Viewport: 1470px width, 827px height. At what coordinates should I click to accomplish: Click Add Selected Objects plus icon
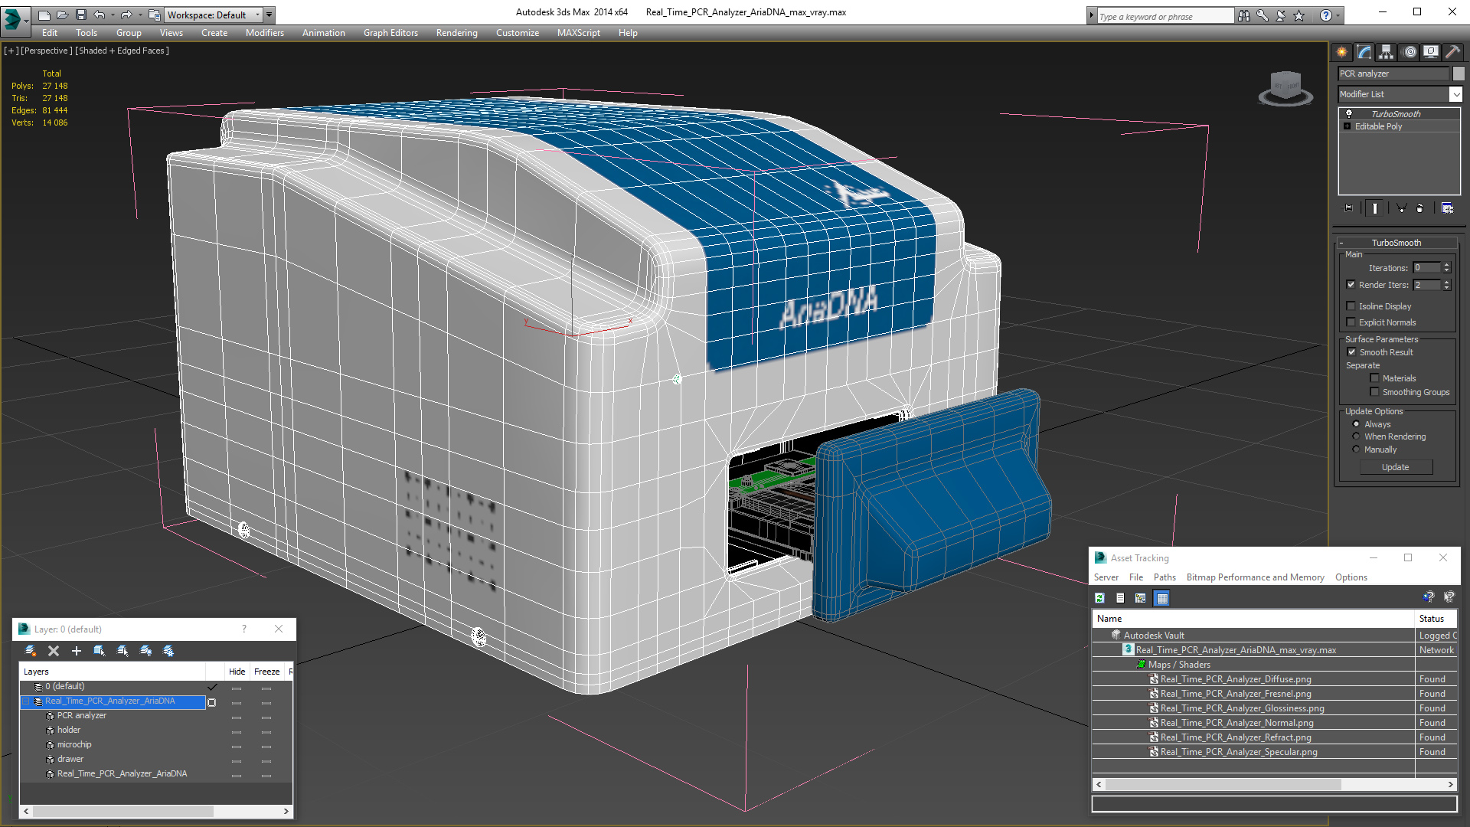point(77,651)
